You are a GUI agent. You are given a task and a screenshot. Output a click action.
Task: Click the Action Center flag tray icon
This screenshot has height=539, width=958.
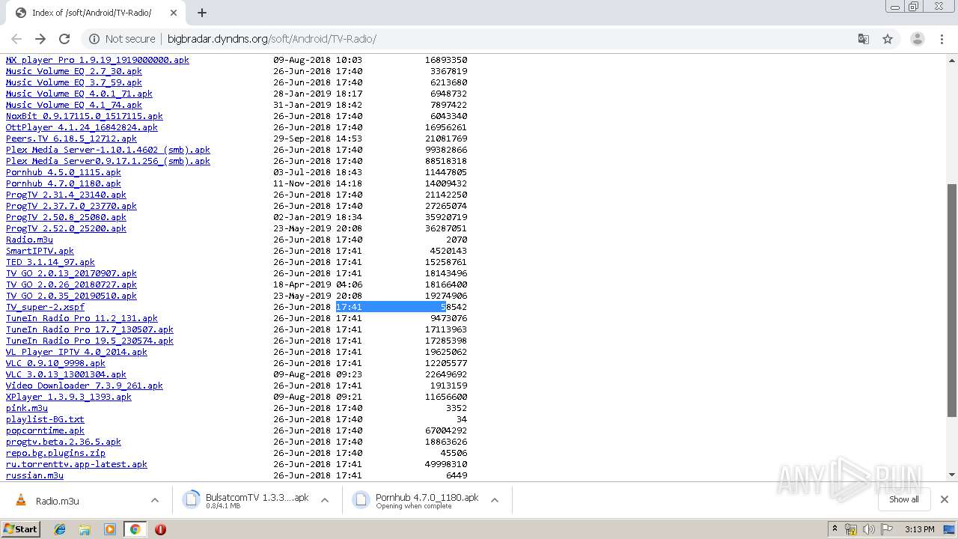pos(885,529)
